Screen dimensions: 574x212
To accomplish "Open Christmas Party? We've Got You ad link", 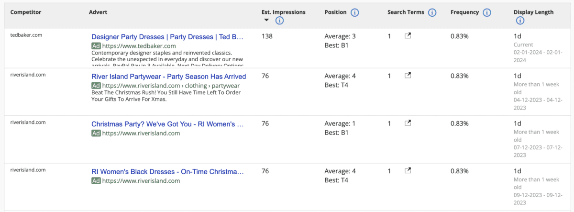I will coord(167,124).
